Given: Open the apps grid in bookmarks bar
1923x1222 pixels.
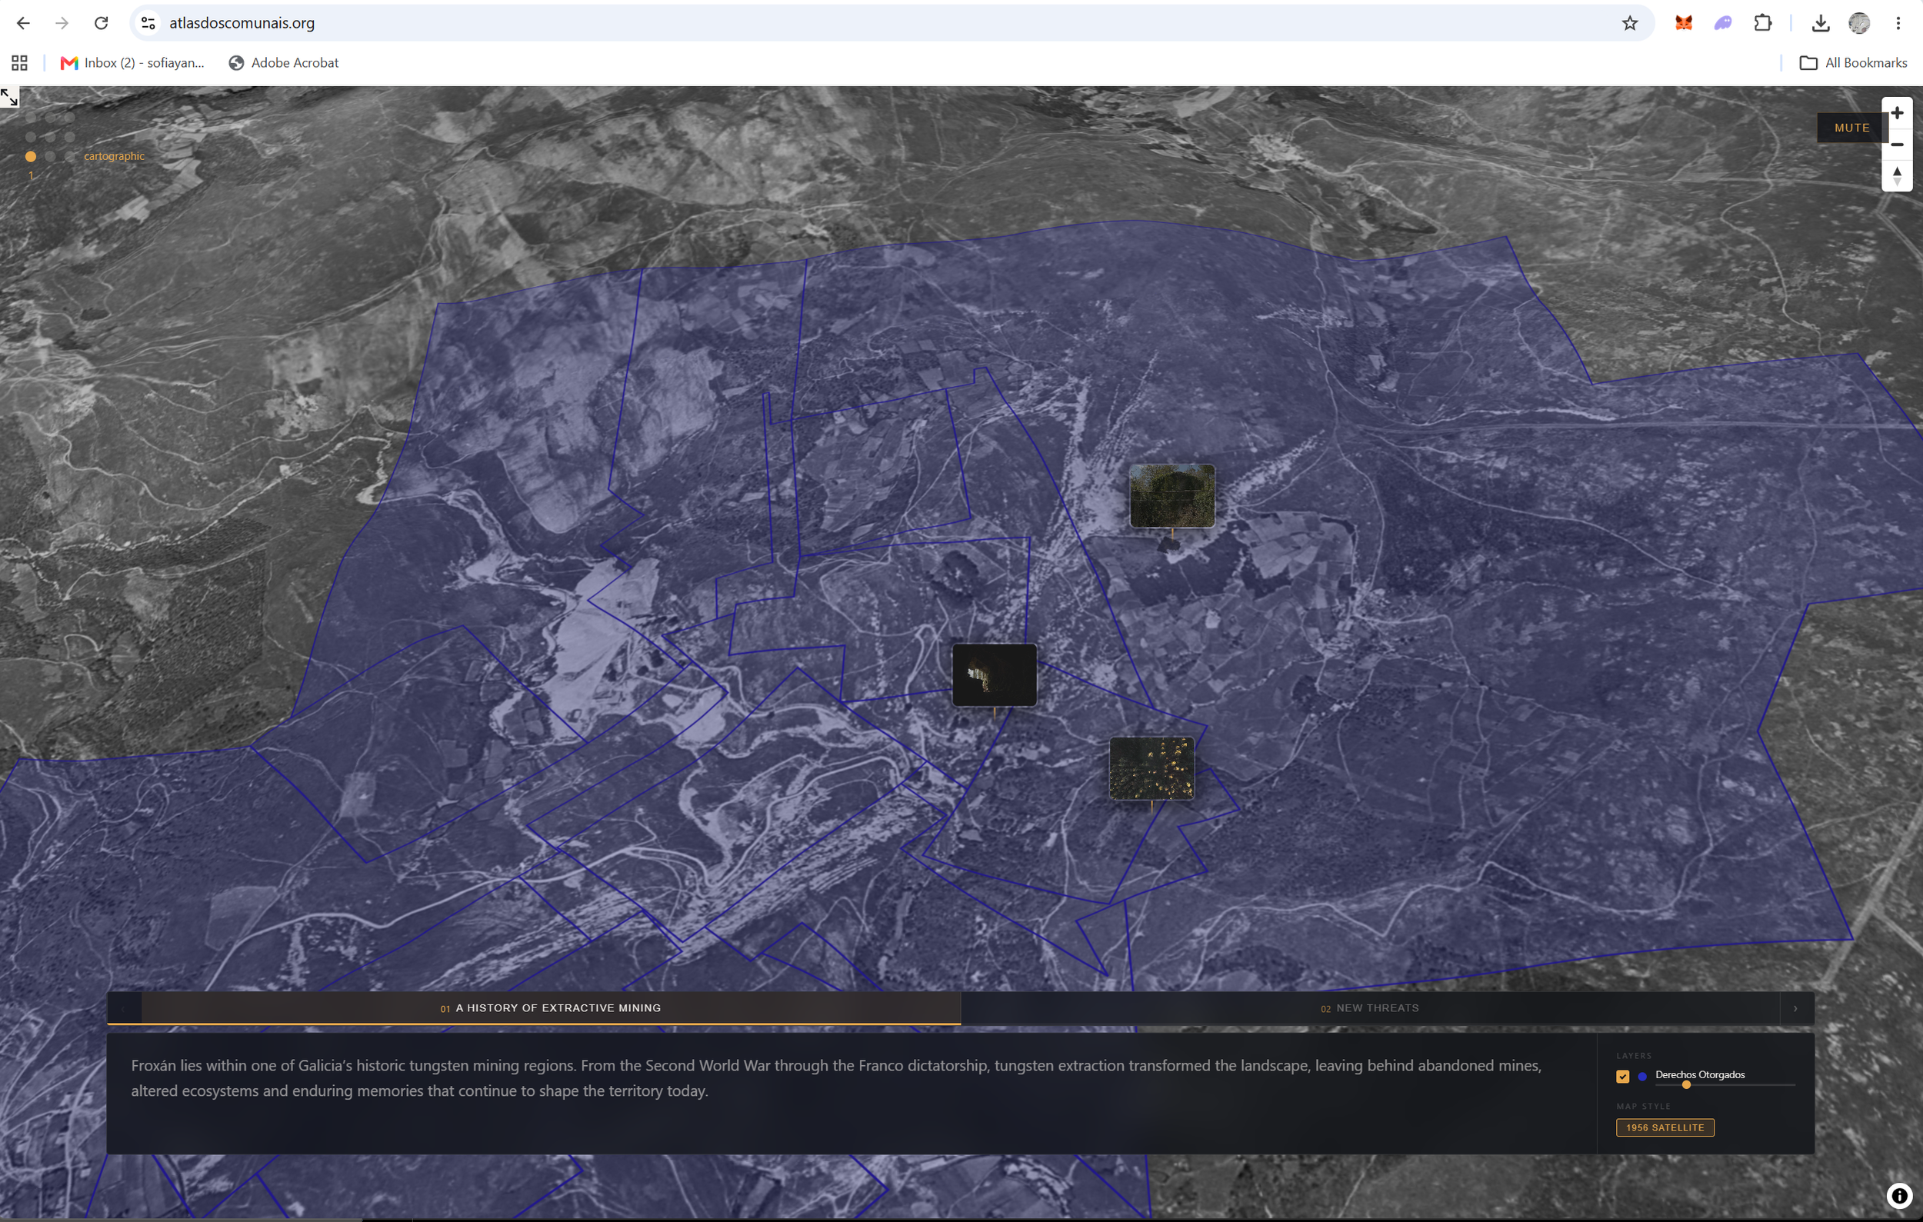Looking at the screenshot, I should 20,63.
